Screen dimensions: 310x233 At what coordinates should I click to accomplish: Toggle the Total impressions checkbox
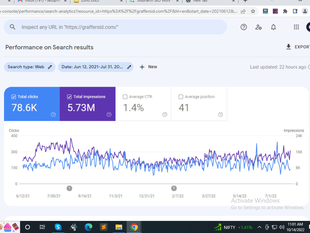[x=69, y=97]
